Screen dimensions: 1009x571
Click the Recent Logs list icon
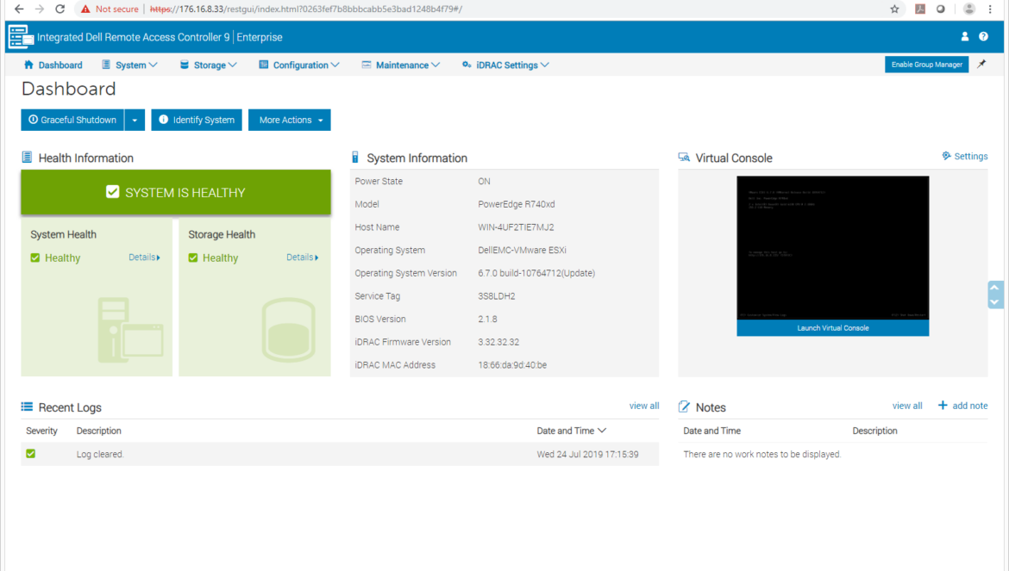click(27, 407)
